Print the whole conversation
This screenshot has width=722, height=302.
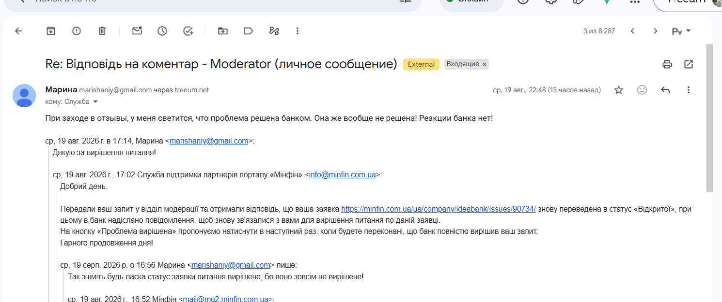(667, 64)
